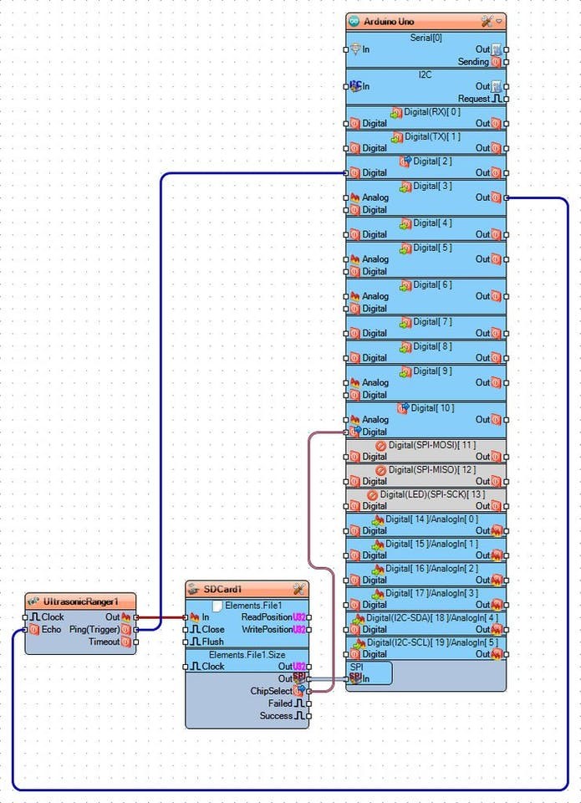The width and height of the screenshot is (581, 803).
Task: Click the SDCard1 Out SPI pin icon
Action: point(299,678)
